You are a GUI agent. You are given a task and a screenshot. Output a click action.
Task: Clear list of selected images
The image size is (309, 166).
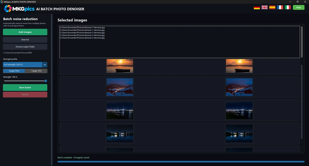point(25,39)
